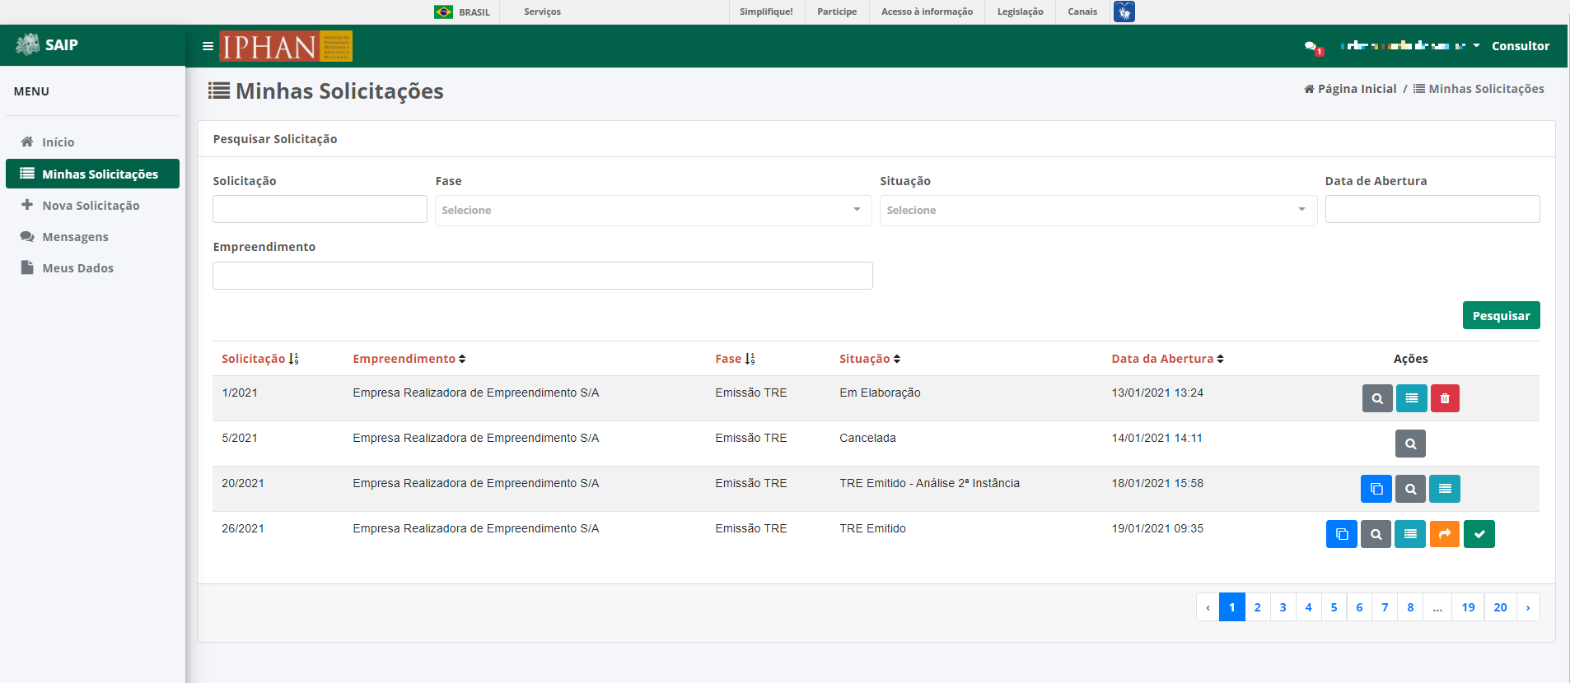Click the Brazil flag BRASIL link
This screenshot has height=683, width=1570.
(462, 12)
